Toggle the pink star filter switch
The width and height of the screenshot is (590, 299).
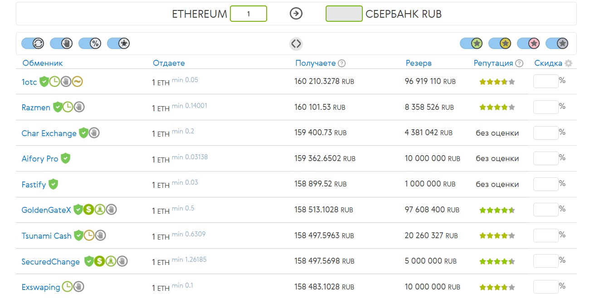click(528, 44)
